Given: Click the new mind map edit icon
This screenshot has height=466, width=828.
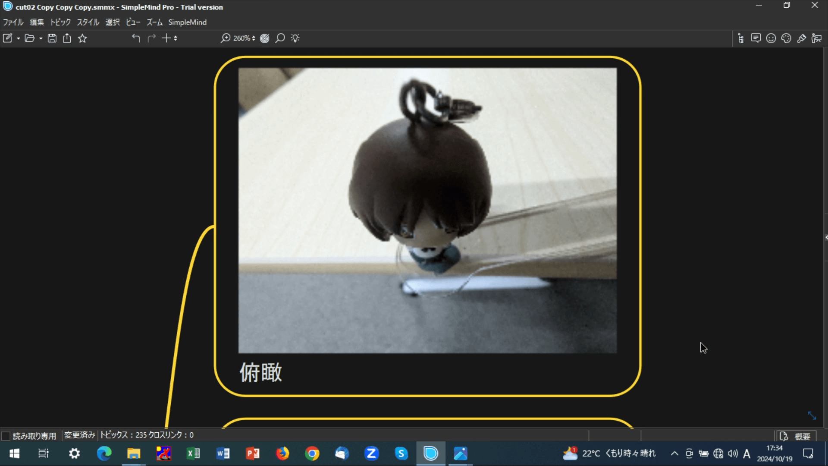Looking at the screenshot, I should tap(8, 38).
